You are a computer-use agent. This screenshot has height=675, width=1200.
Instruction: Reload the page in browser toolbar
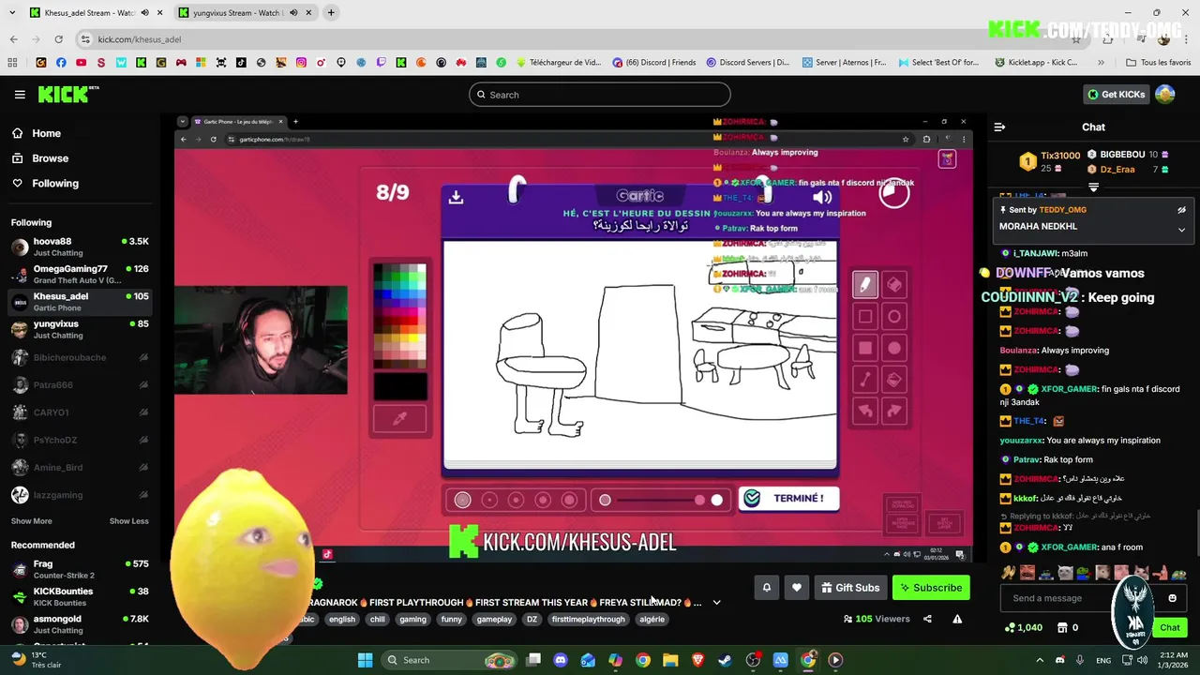[x=58, y=39]
